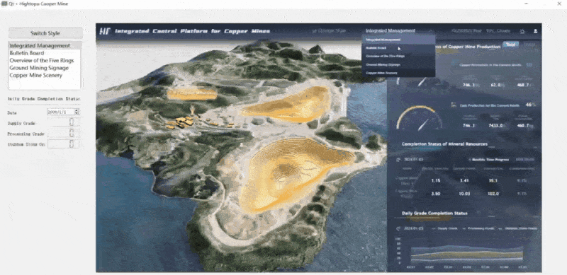
Task: Click the value 3.41 in the resources table
Action: [x=464, y=180]
